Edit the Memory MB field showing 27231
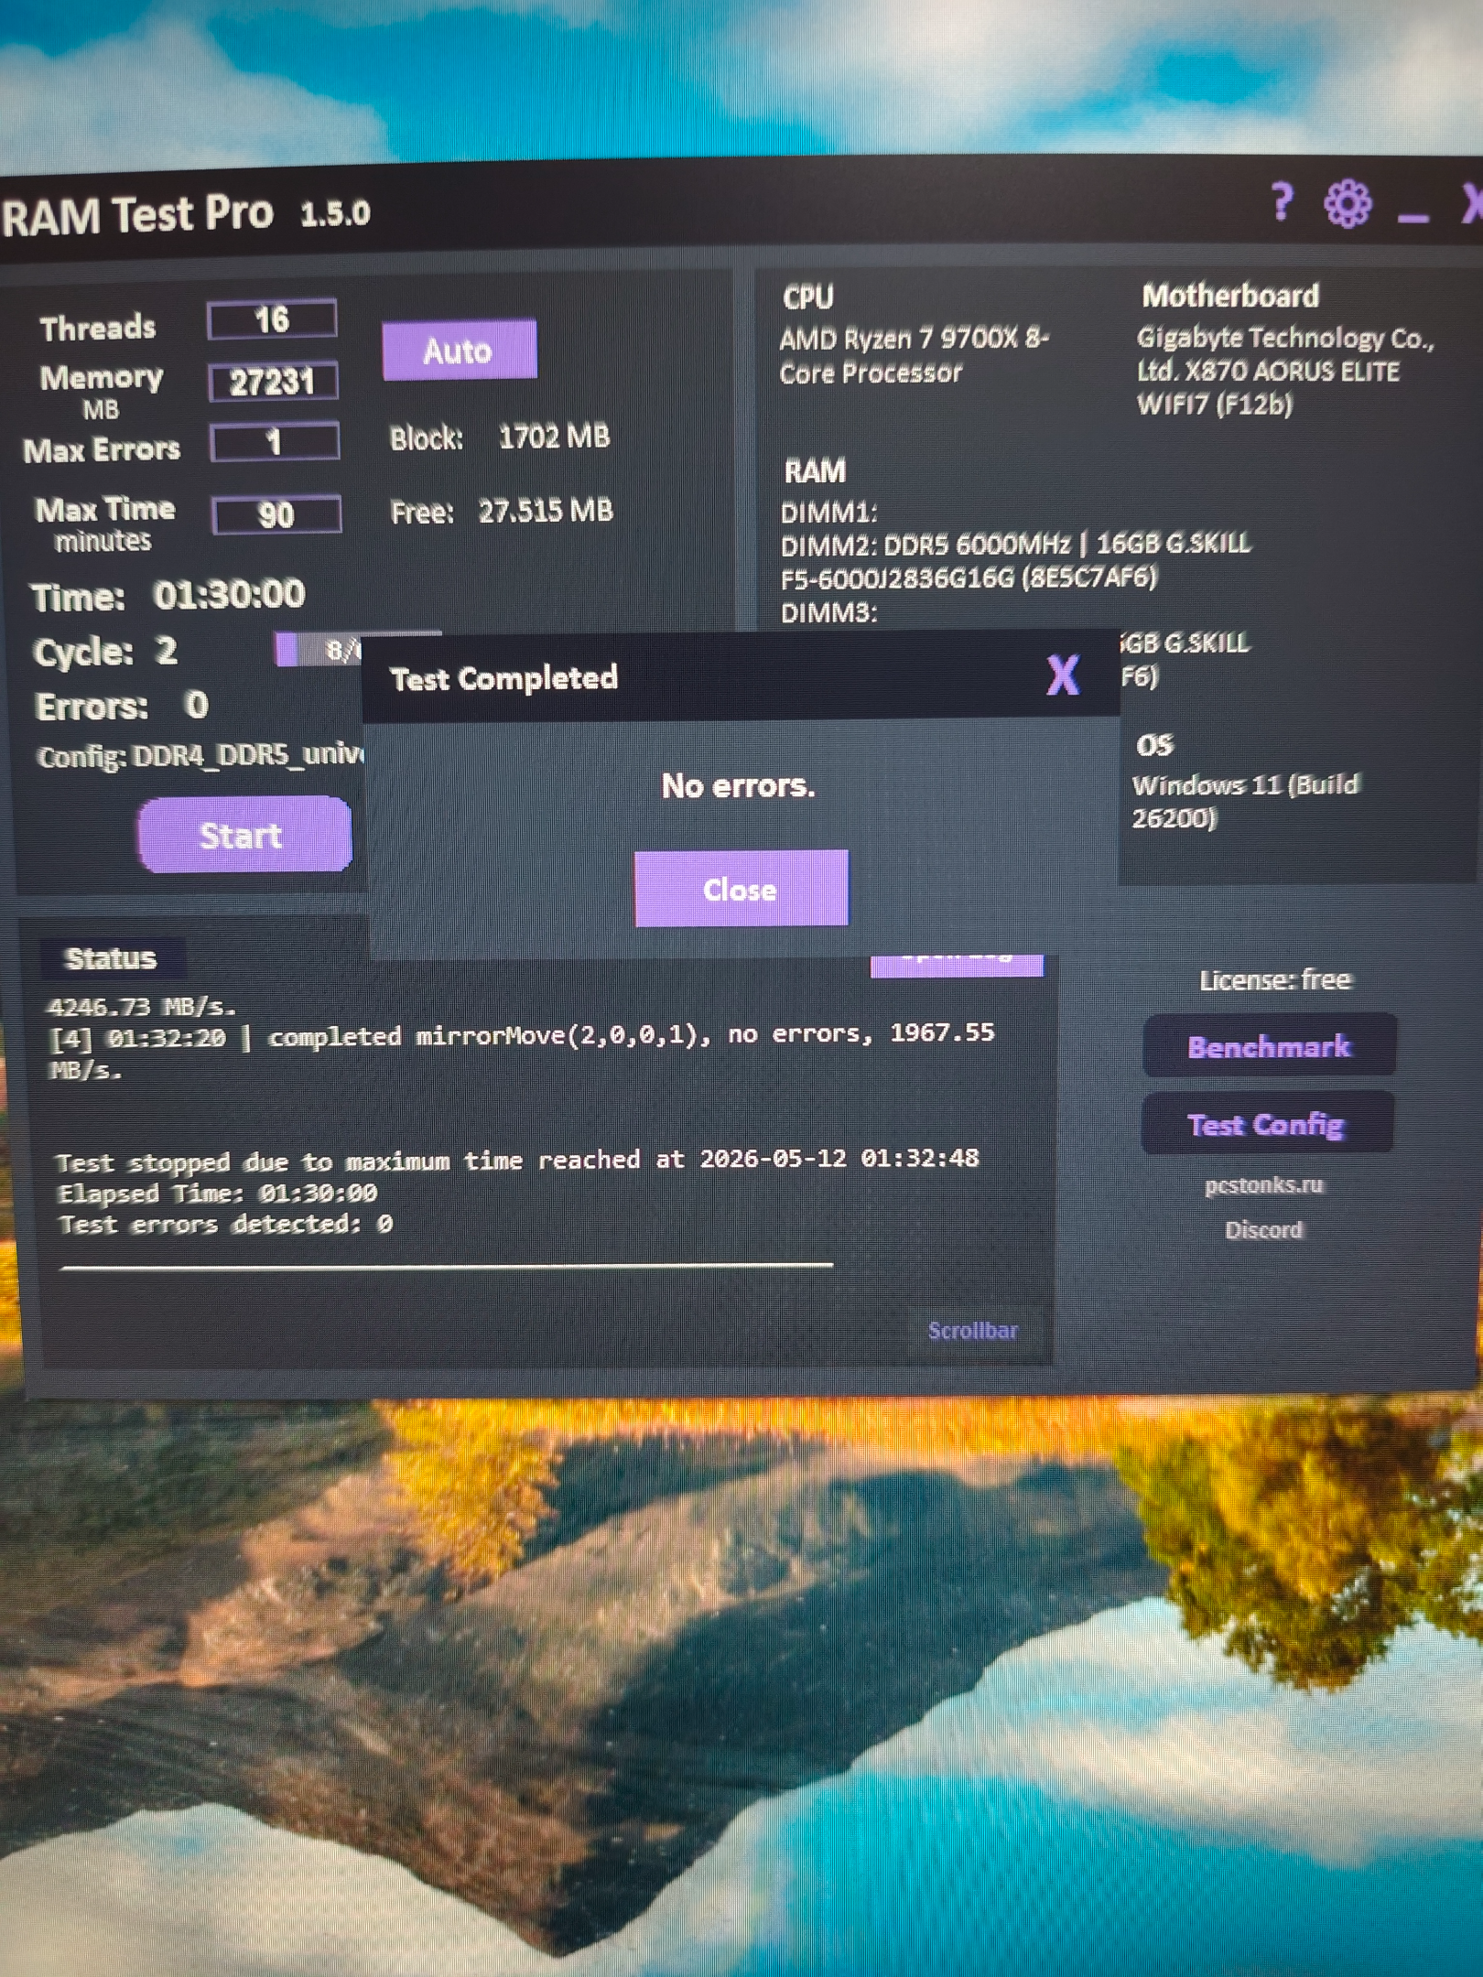The image size is (1483, 1977). click(x=273, y=382)
